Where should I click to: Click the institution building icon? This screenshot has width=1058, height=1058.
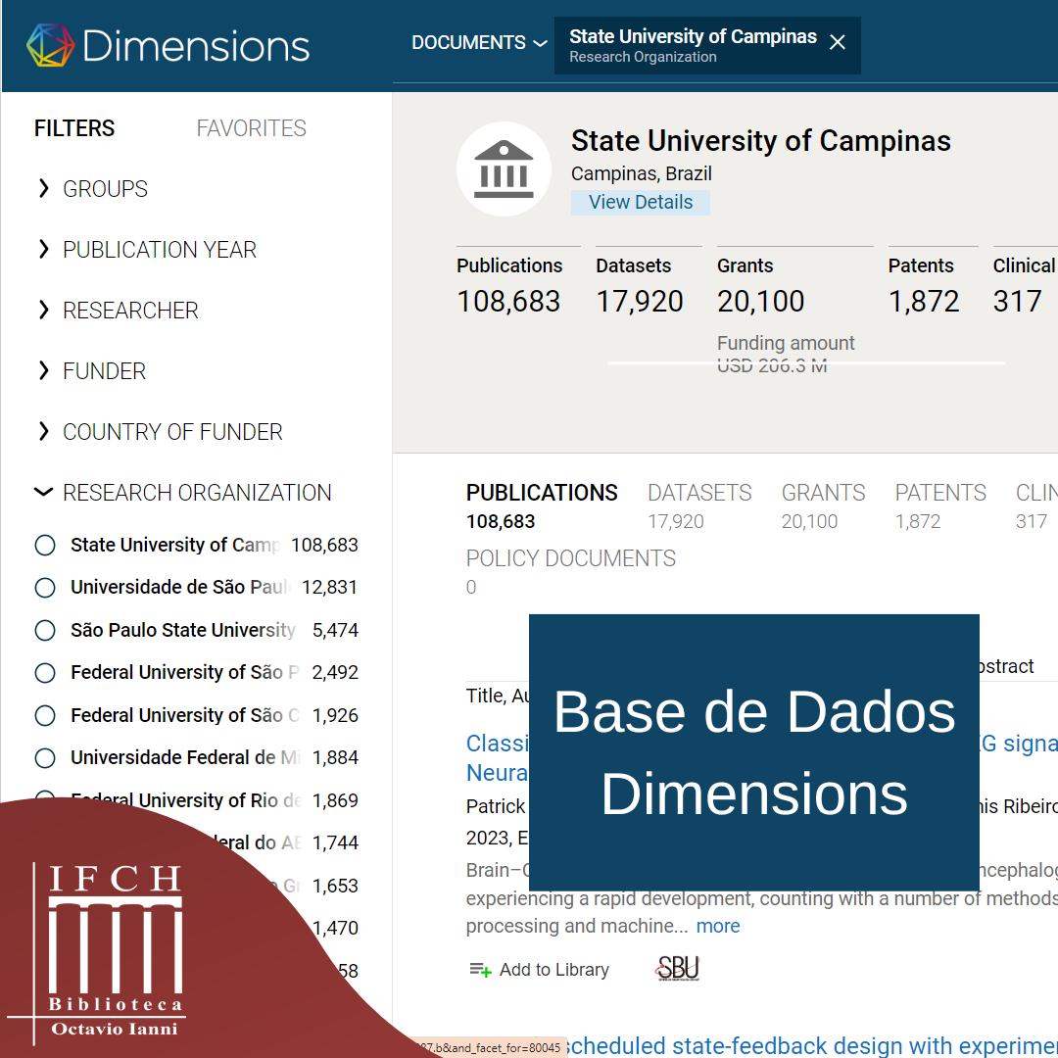[x=504, y=168]
